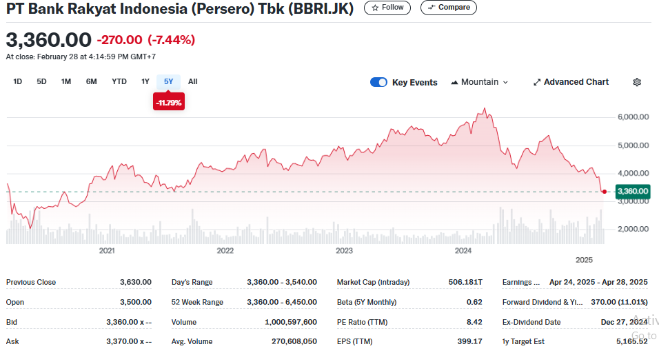Click the Market Cap value 506.181T

tap(465, 282)
